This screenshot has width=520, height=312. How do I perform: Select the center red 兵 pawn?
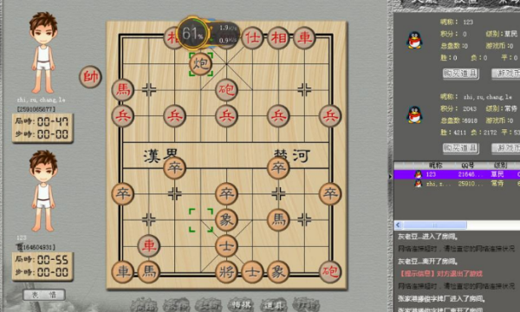226,116
